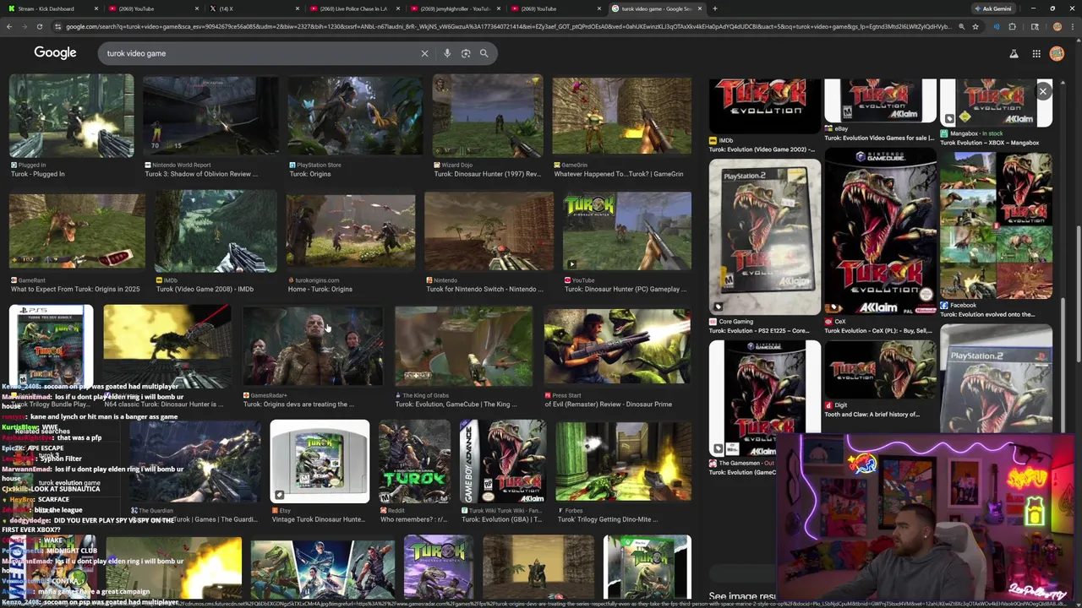Screen dimensions: 1082x608
Task: Open the zoom magnifier in address bar
Action: (x=961, y=26)
